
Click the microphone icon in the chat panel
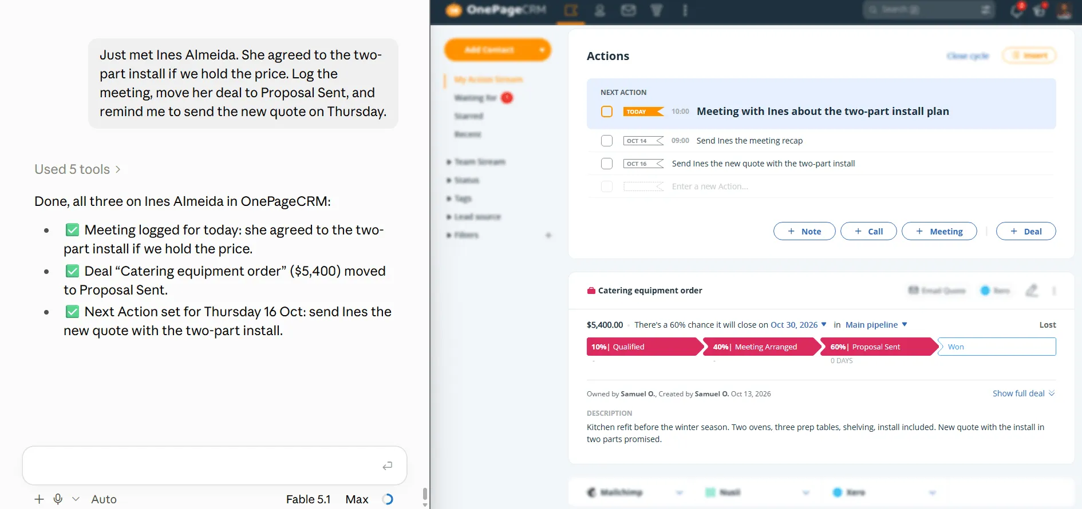(58, 499)
